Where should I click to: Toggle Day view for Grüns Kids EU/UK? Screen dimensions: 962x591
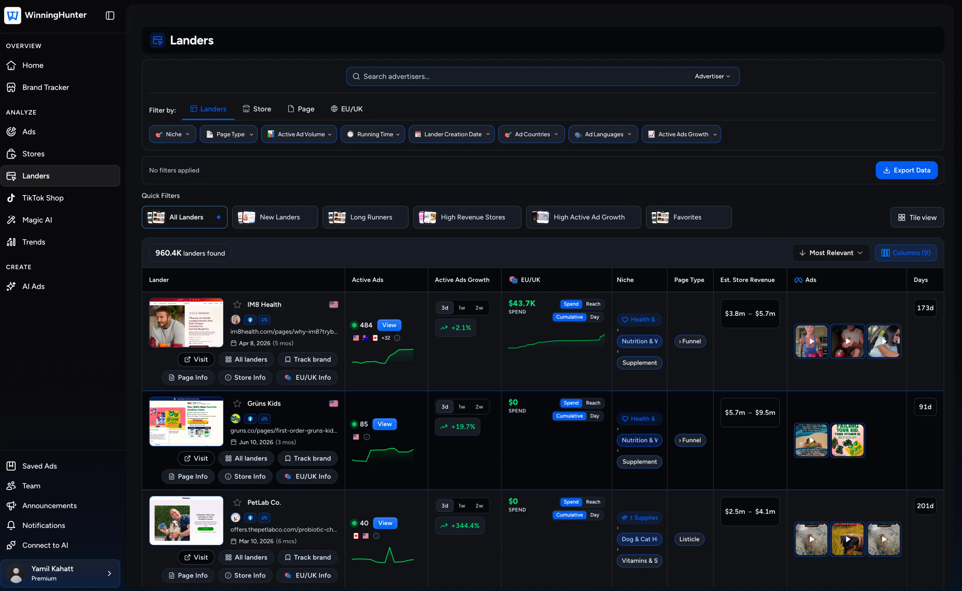[x=594, y=416]
